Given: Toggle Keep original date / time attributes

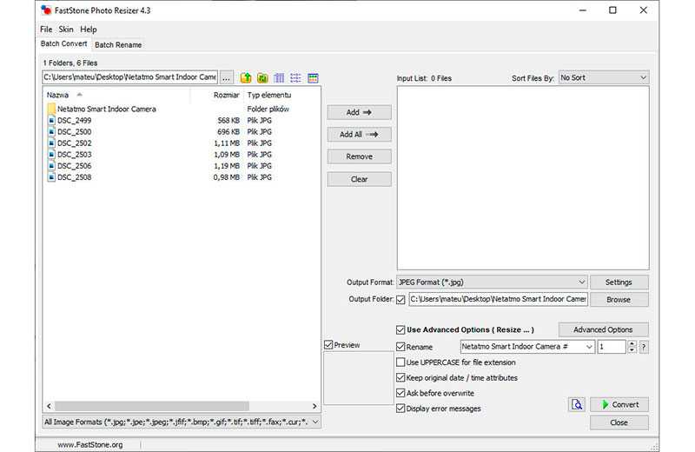Looking at the screenshot, I should (x=400, y=378).
